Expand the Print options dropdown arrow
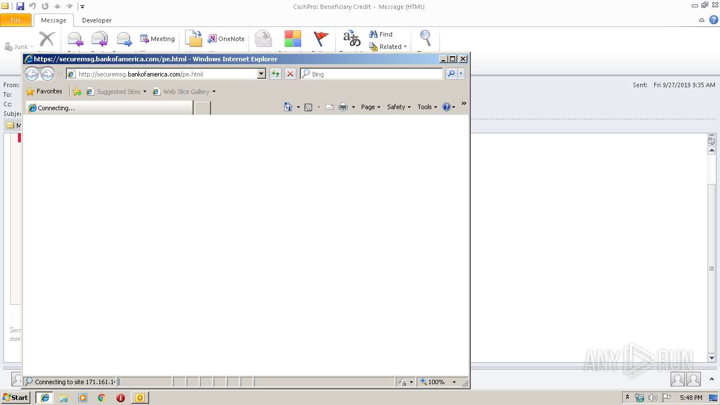Screen dimensions: 720x405 pyautogui.click(x=353, y=107)
